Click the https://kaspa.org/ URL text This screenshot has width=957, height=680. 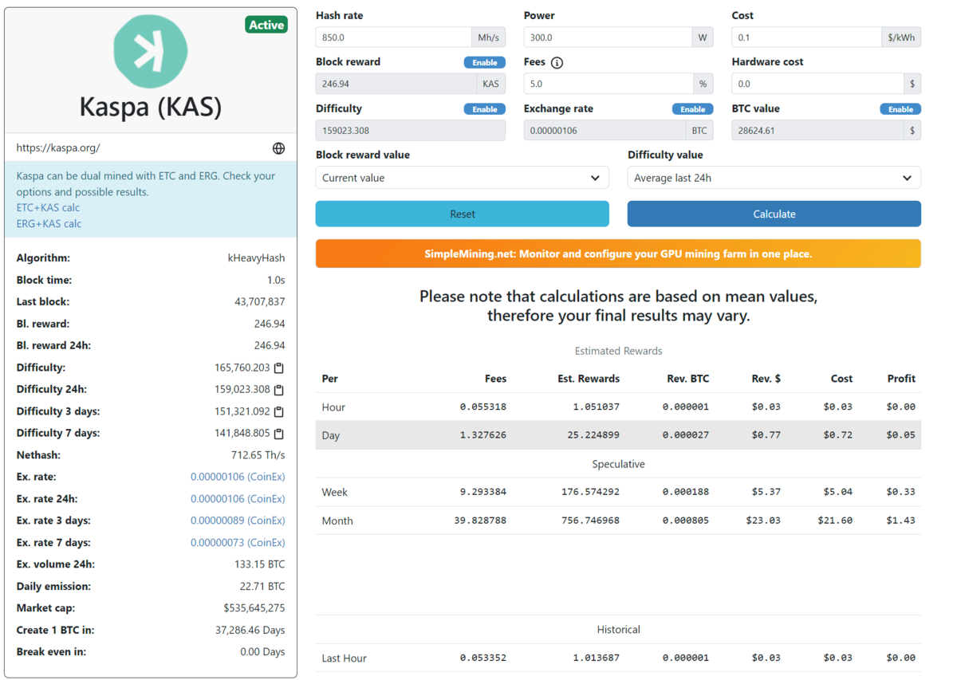(x=58, y=147)
